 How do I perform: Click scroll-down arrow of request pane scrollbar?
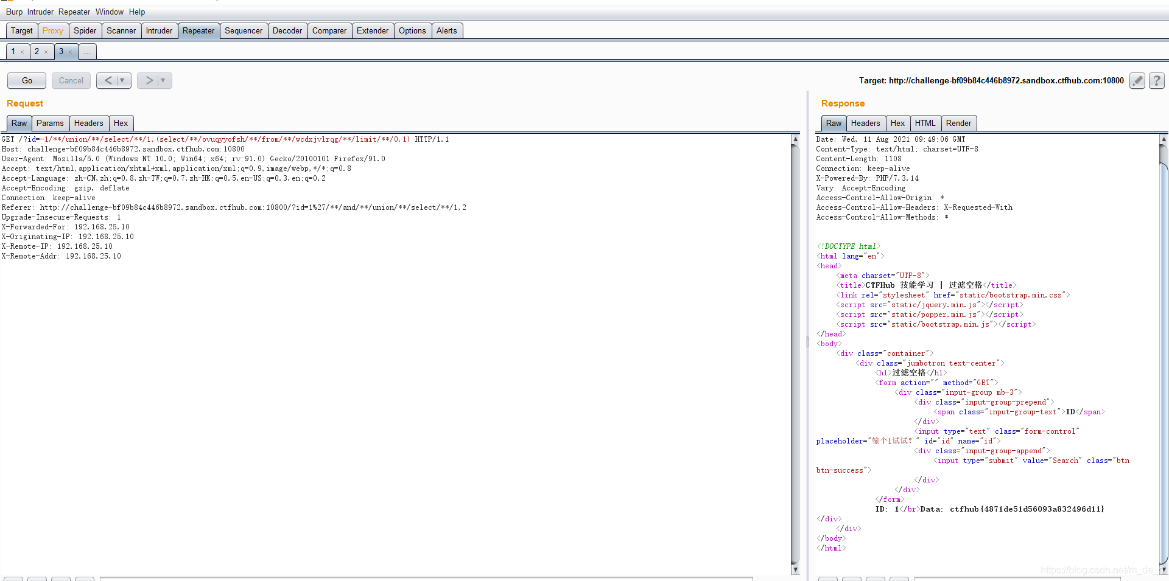tap(795, 569)
